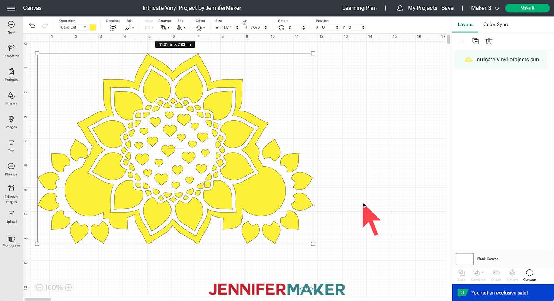Open the Flip dropdown

pyautogui.click(x=181, y=27)
